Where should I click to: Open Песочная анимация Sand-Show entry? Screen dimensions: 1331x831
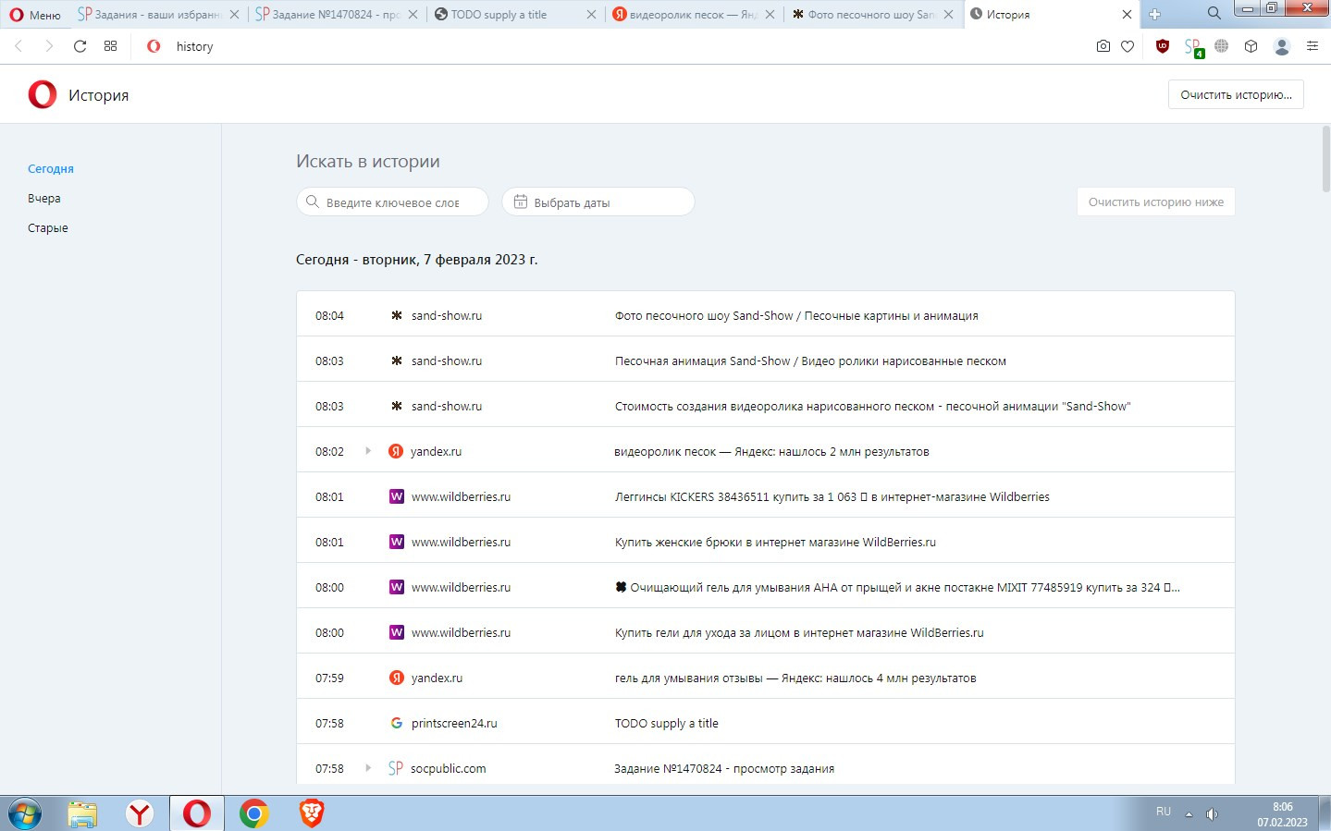pos(810,361)
